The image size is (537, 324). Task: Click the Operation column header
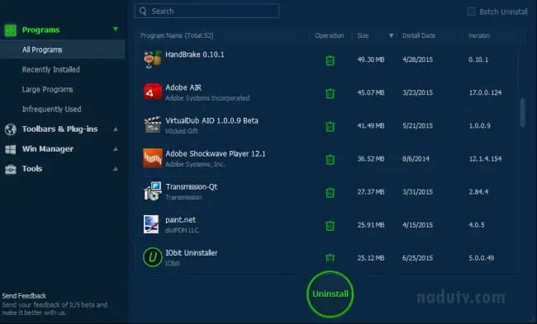tap(330, 35)
